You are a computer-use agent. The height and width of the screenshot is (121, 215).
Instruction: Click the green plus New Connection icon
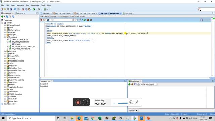pyautogui.click(x=2, y=16)
